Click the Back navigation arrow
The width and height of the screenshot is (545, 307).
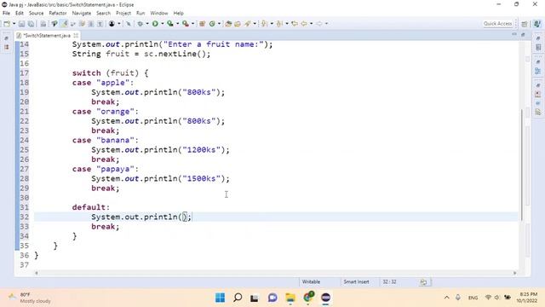(x=304, y=24)
